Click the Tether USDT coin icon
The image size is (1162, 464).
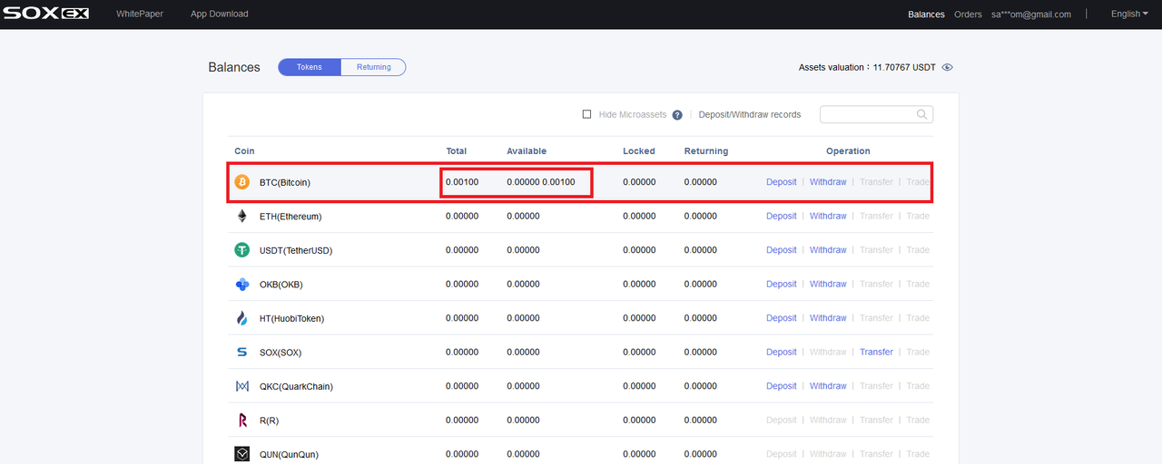pos(241,250)
